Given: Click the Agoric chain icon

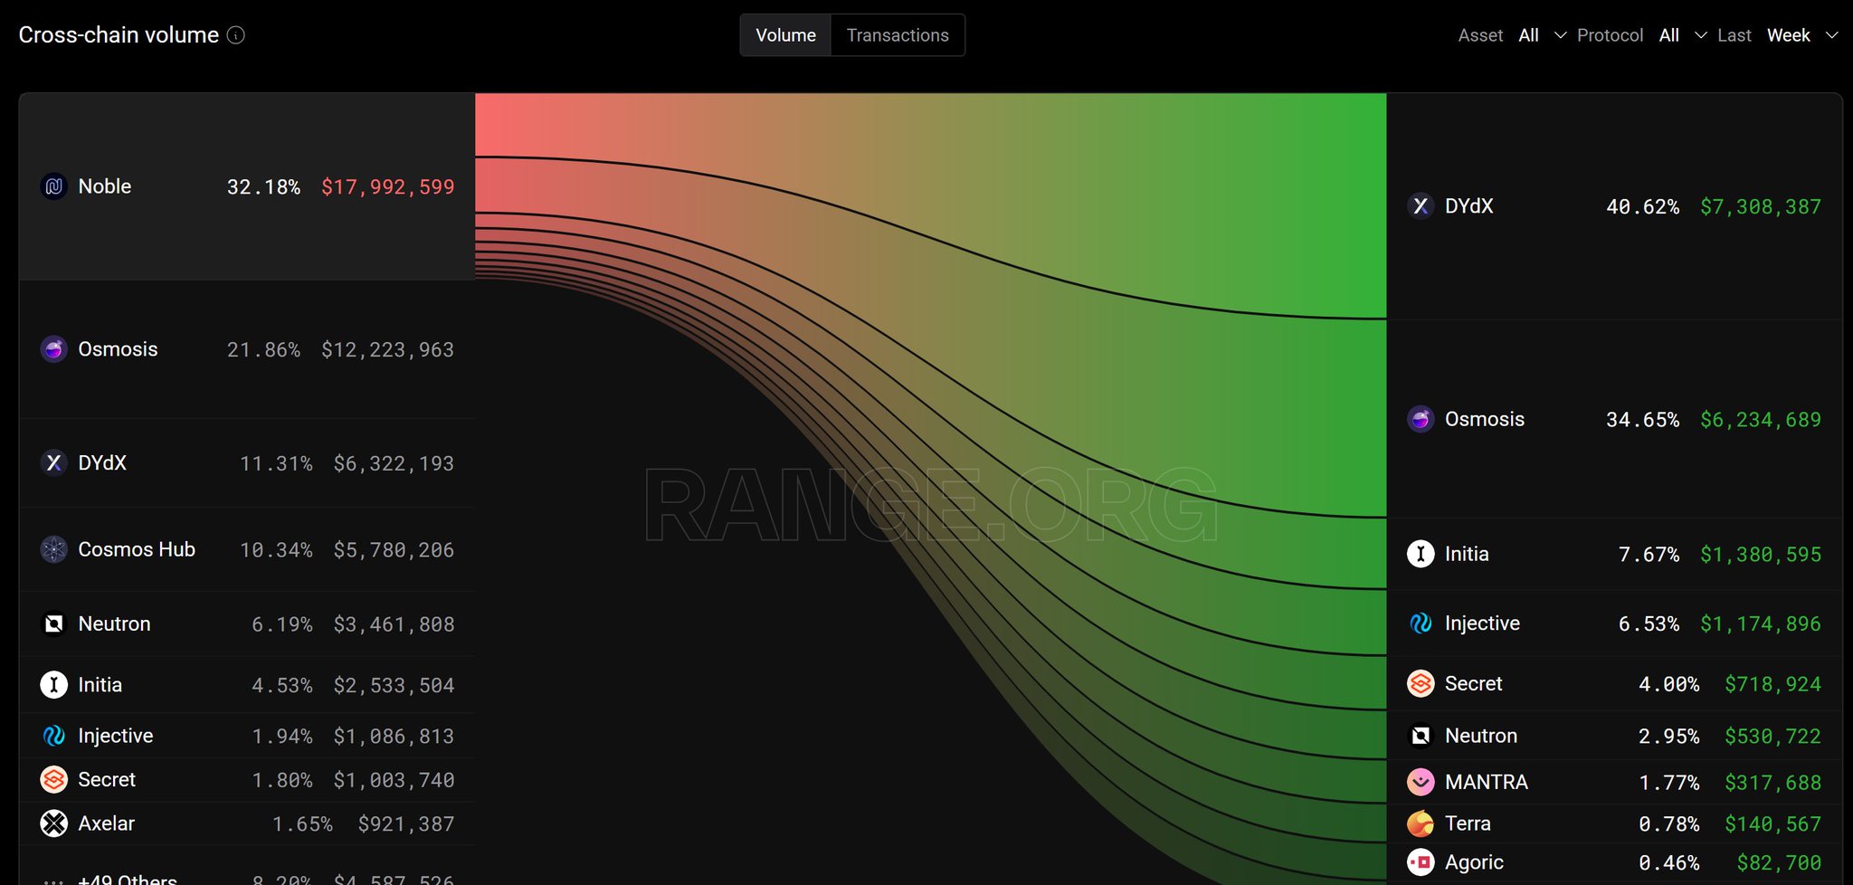Looking at the screenshot, I should [1421, 862].
